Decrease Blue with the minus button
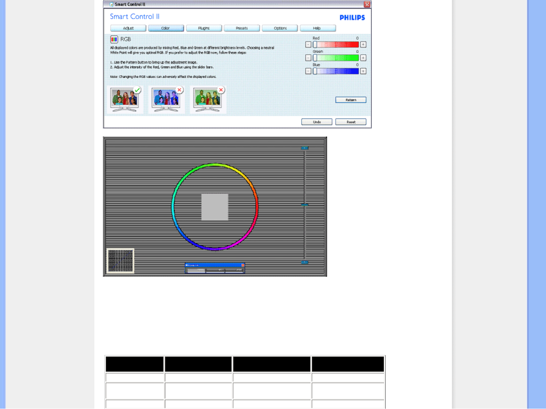The width and height of the screenshot is (546, 409). pos(308,71)
